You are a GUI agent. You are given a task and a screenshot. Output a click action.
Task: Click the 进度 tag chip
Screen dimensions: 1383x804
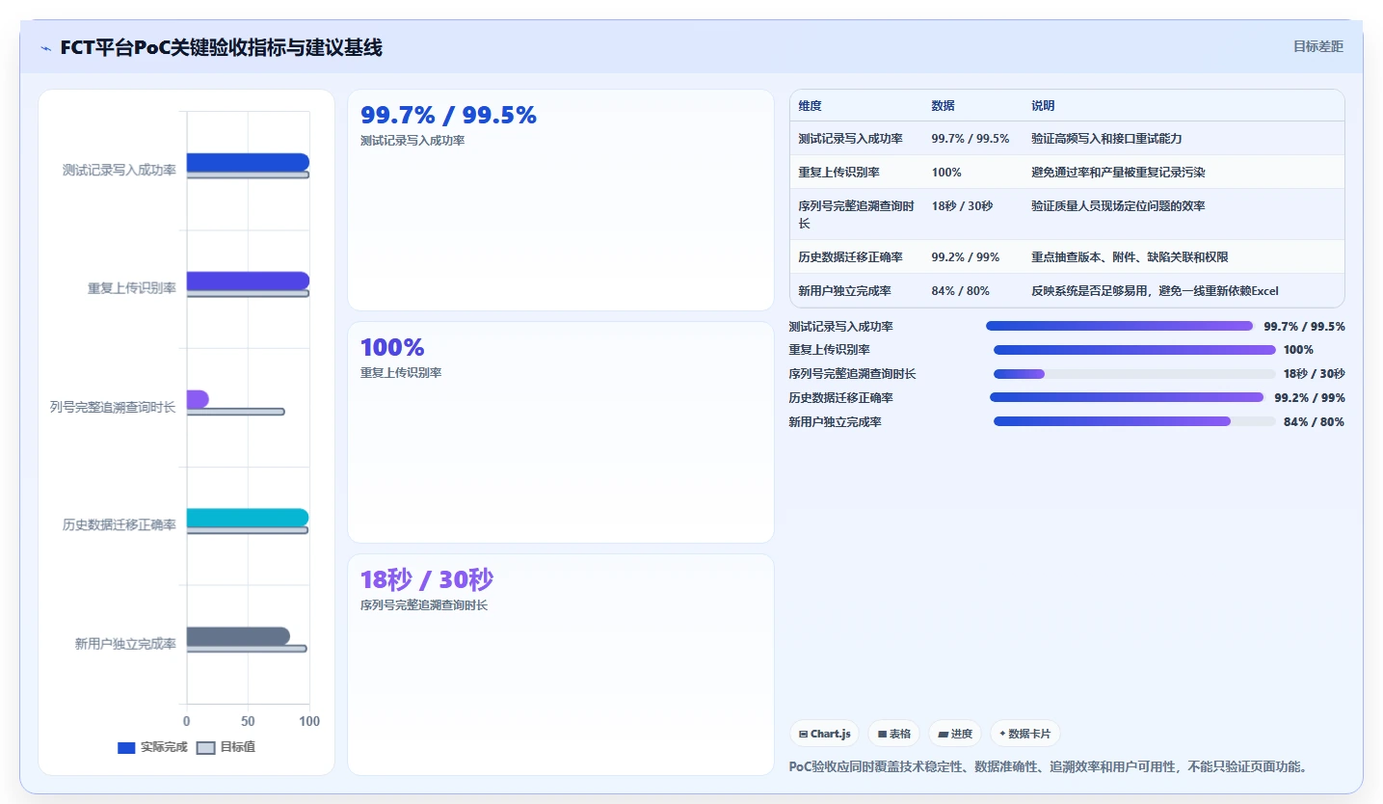955,734
